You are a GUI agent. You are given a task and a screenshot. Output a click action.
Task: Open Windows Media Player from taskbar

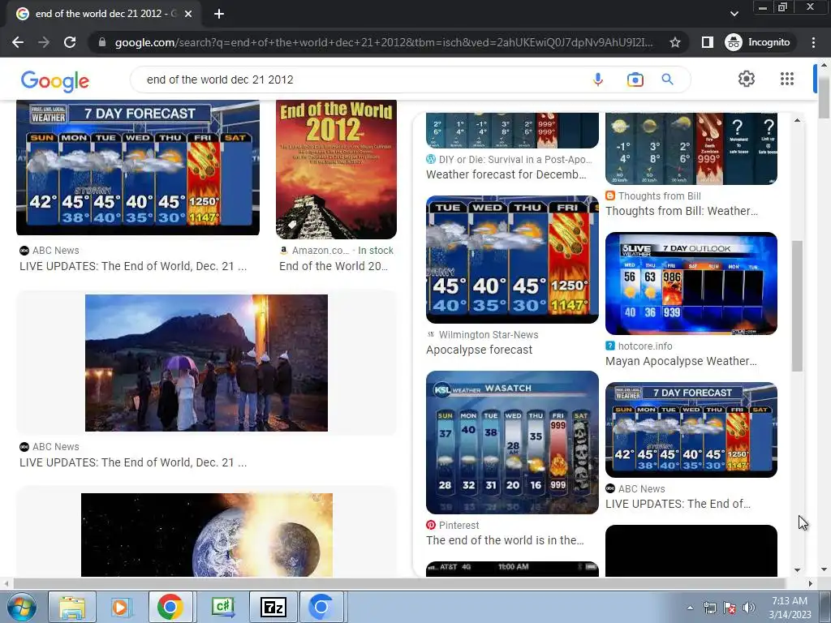121,607
